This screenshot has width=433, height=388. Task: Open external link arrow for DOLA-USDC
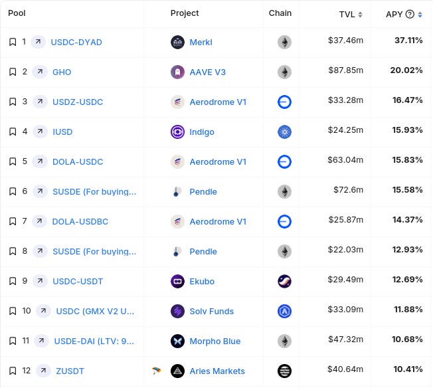click(40, 161)
